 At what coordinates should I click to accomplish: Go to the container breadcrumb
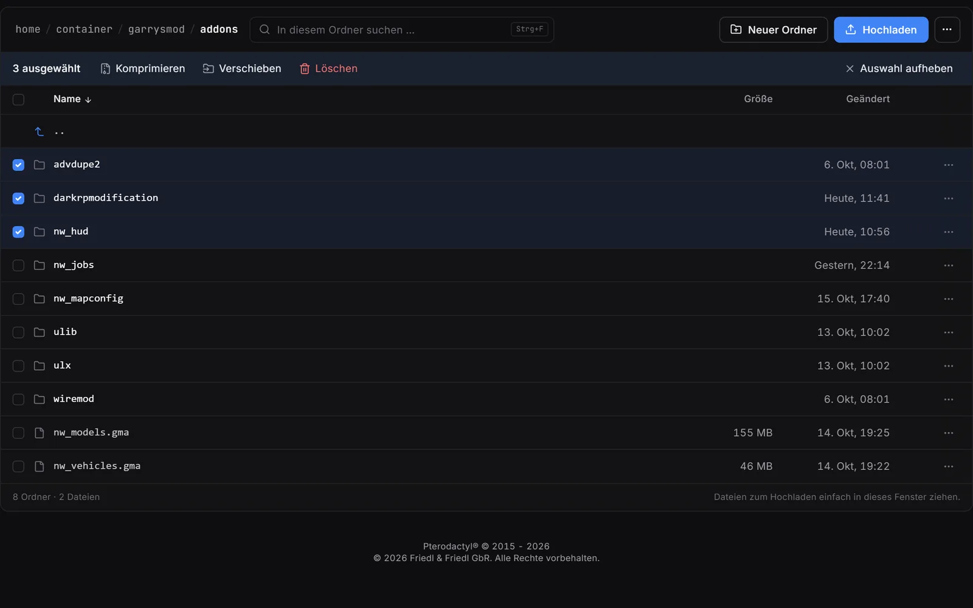[85, 29]
